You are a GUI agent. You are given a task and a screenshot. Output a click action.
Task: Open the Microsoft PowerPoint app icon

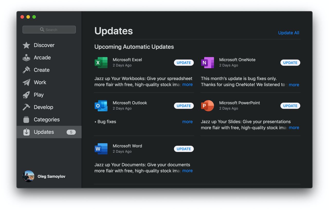(x=207, y=106)
